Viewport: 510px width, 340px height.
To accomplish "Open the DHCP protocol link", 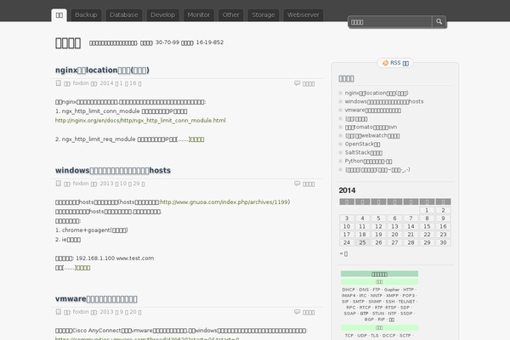I will coord(348,290).
